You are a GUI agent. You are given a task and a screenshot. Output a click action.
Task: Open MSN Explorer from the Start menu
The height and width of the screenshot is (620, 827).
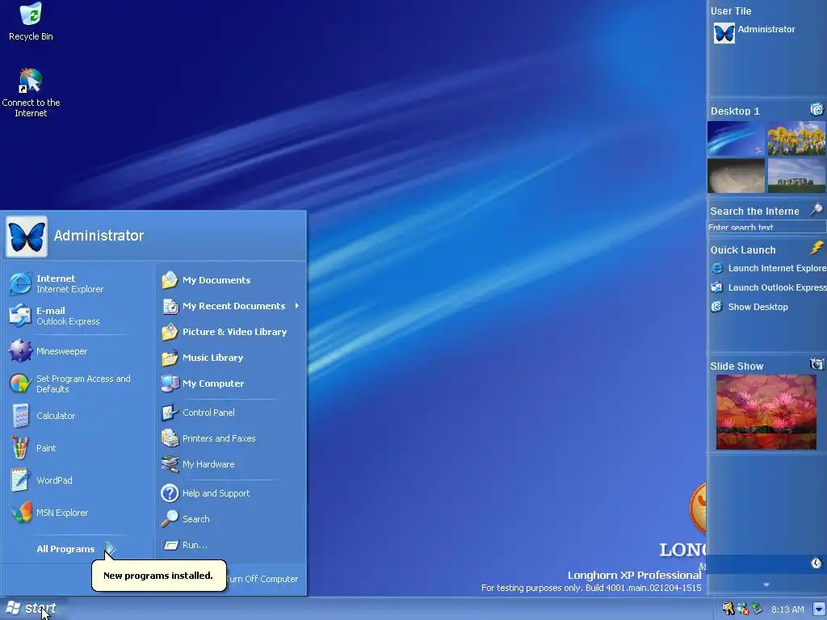click(48, 513)
